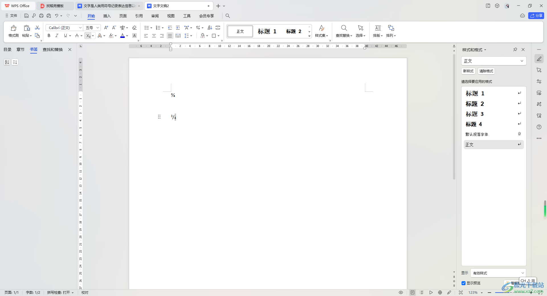Center align text
Image resolution: width=547 pixels, height=296 pixels.
[x=154, y=36]
